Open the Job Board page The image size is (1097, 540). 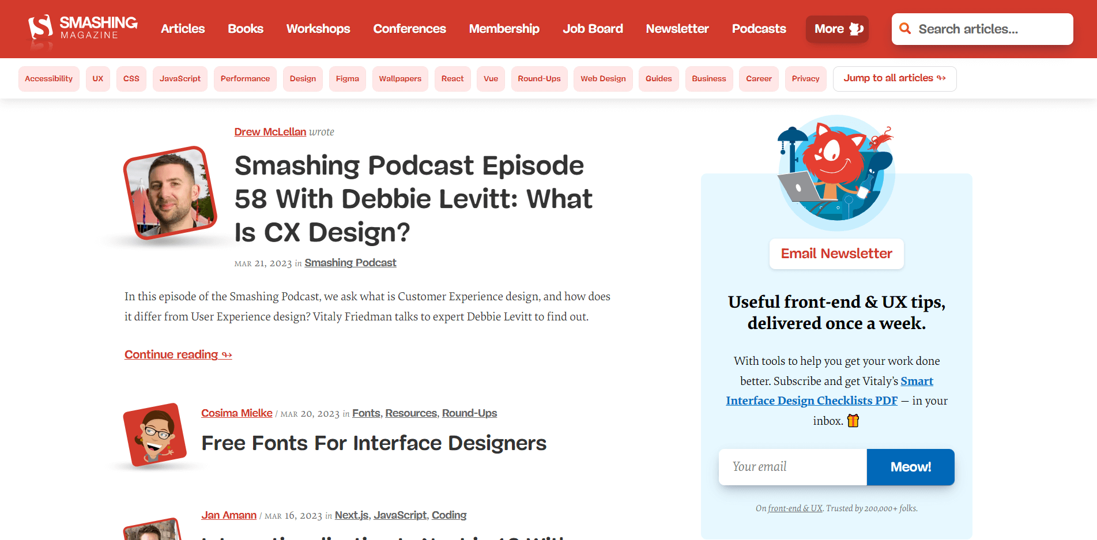[593, 29]
